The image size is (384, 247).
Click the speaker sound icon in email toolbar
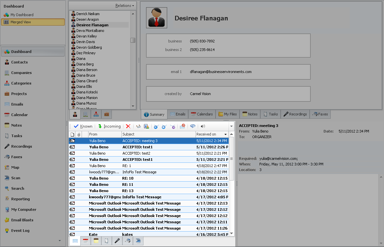coord(203,126)
